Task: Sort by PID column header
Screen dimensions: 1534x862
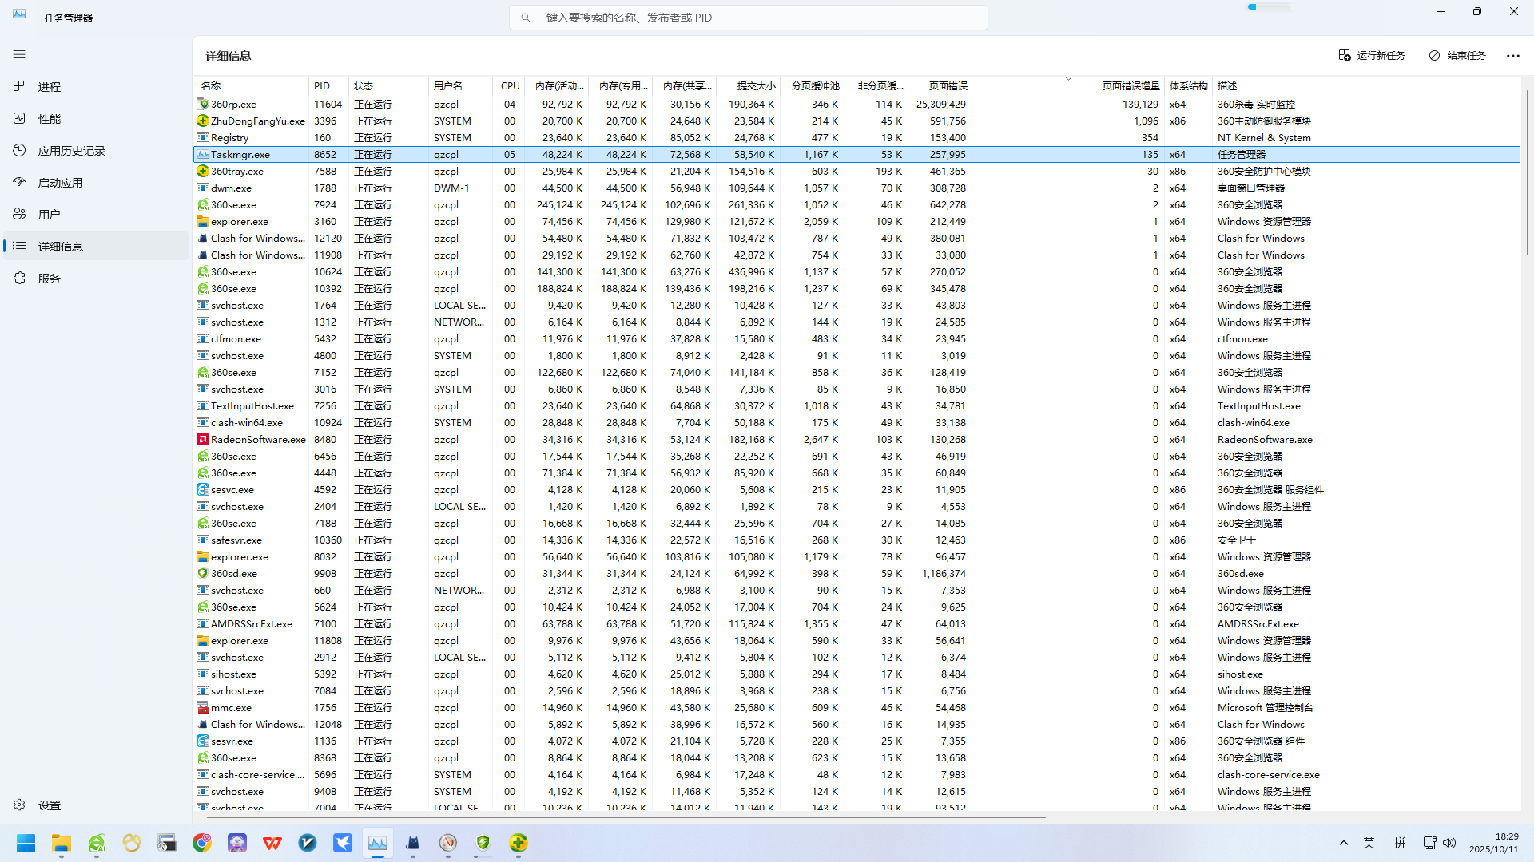Action: [322, 85]
